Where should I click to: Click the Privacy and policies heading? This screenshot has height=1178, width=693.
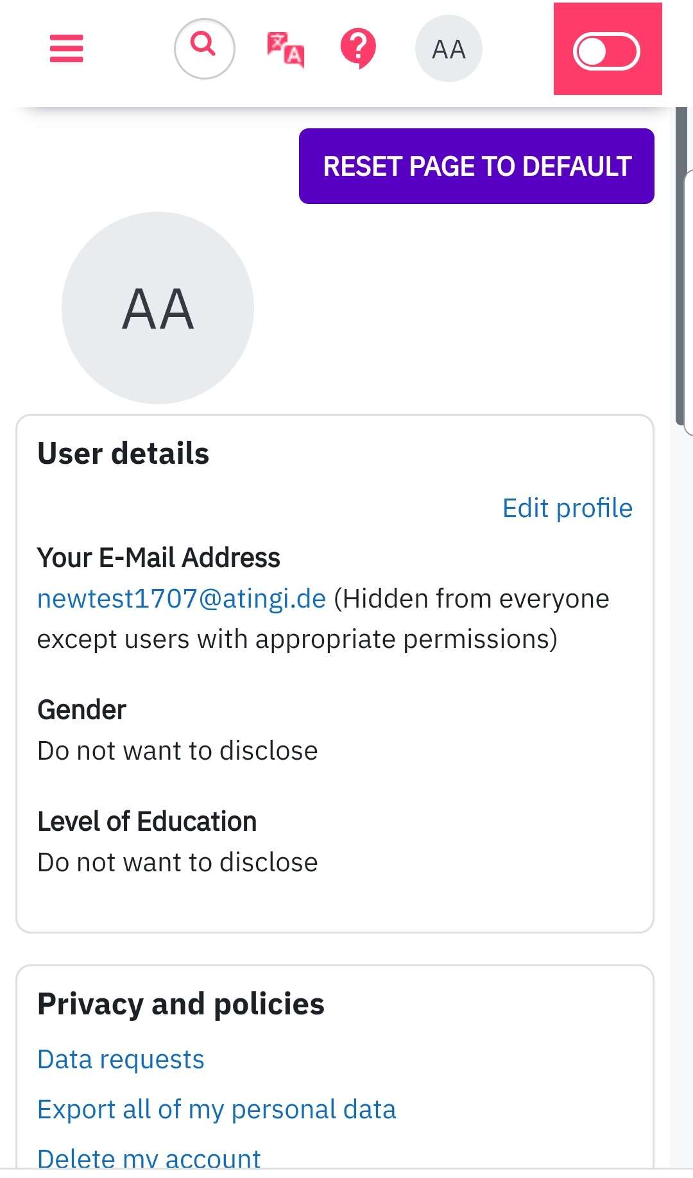click(x=181, y=1004)
